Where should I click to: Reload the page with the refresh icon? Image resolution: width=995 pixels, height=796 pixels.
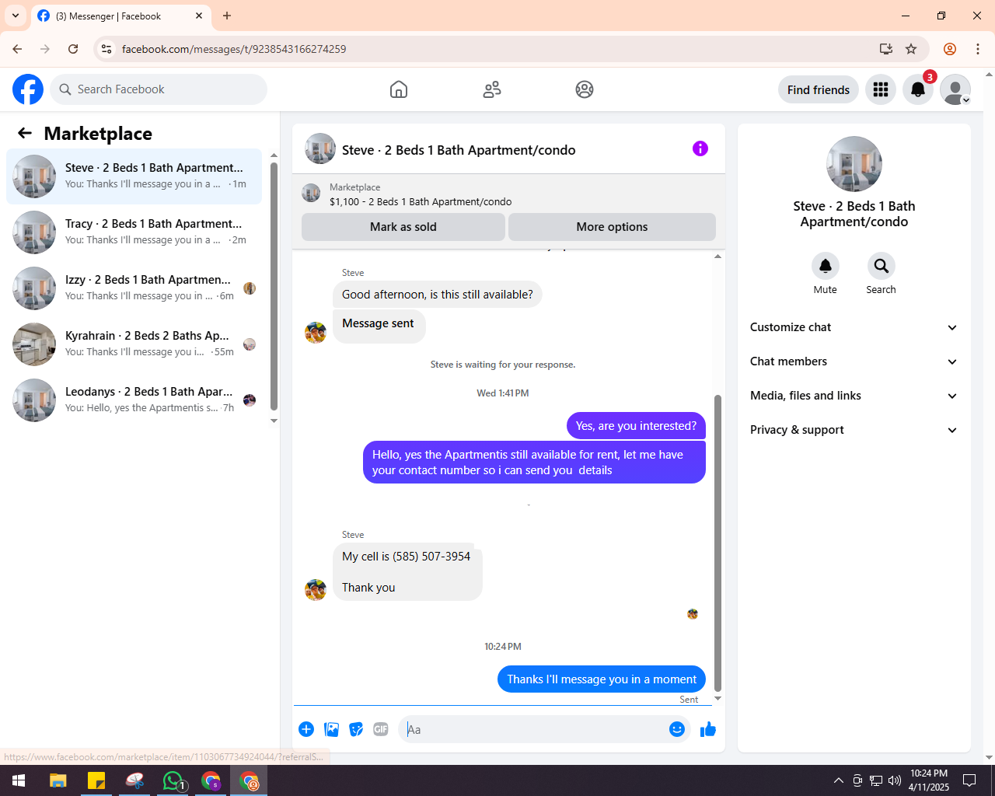tap(73, 49)
